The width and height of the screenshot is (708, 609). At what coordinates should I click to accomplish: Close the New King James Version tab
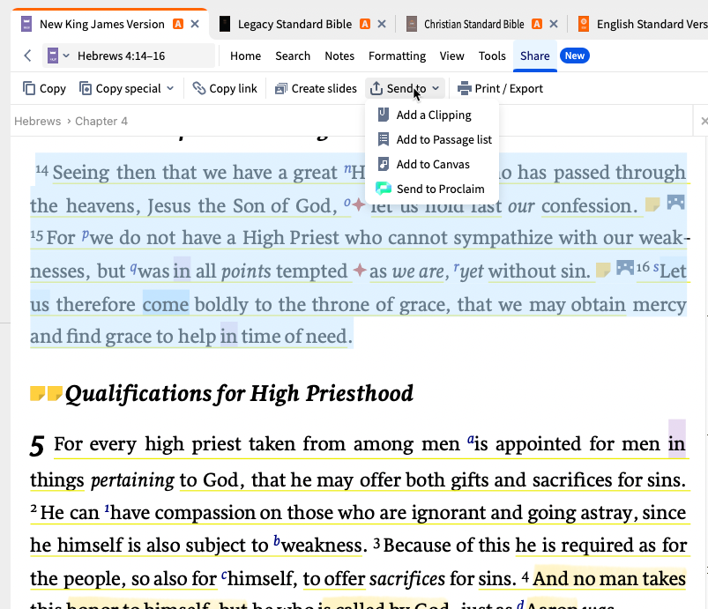click(x=195, y=24)
